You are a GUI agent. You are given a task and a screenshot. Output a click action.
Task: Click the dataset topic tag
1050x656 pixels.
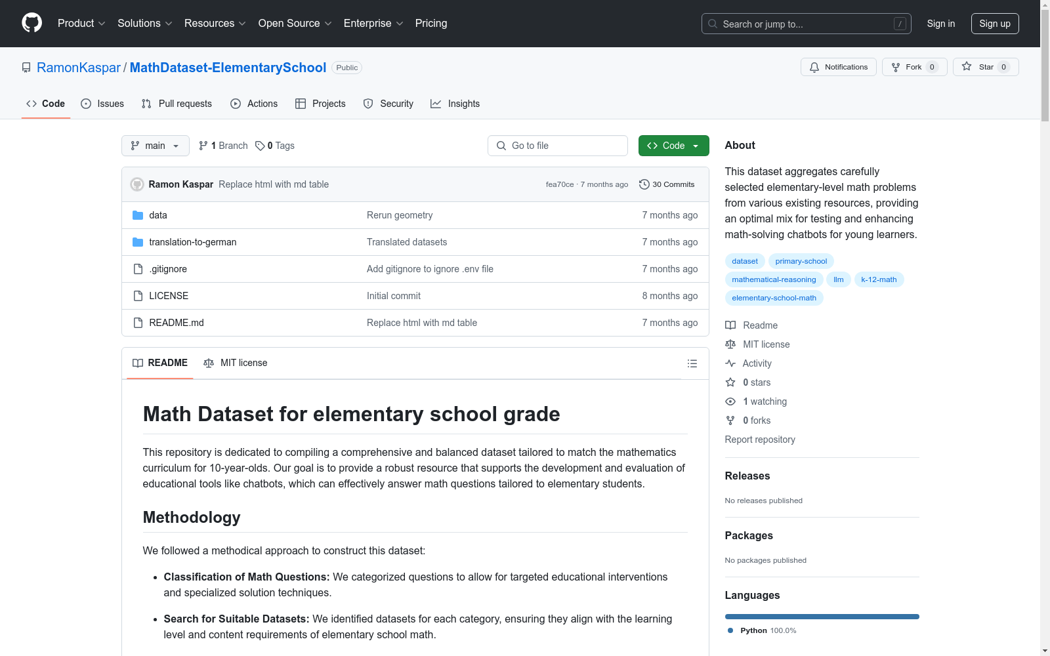click(x=745, y=261)
